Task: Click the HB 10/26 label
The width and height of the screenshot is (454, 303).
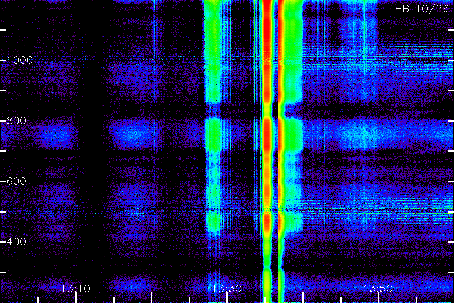Action: [x=422, y=9]
